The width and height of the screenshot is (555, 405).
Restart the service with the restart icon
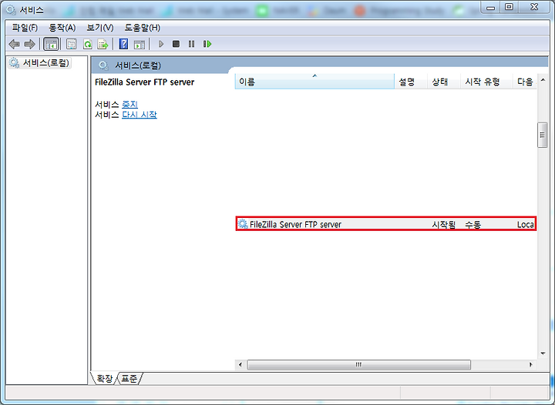pyautogui.click(x=207, y=44)
